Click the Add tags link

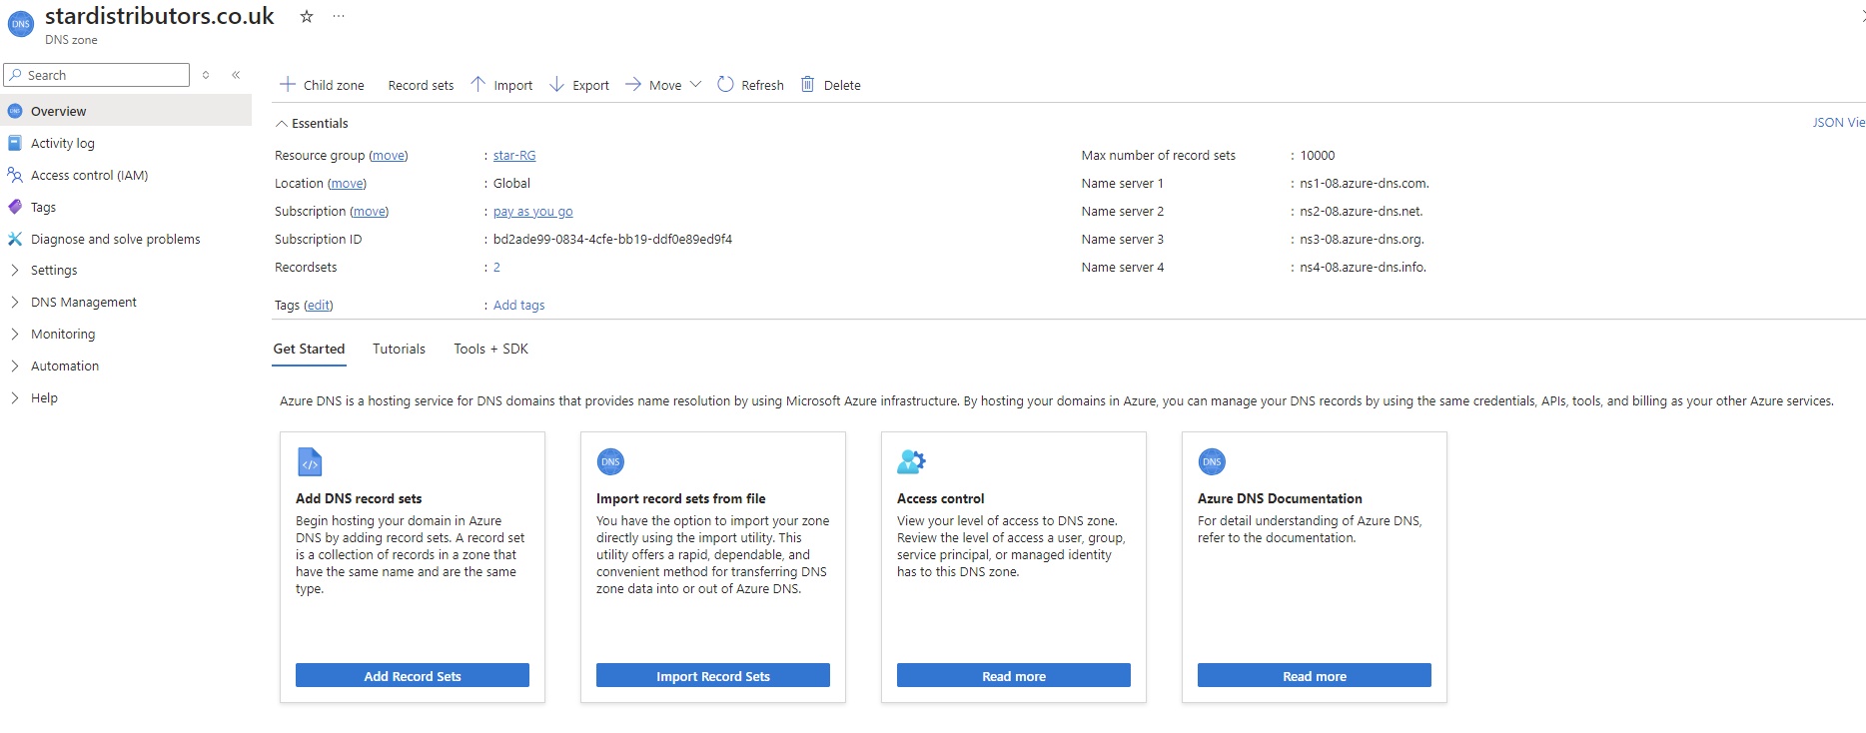(x=518, y=305)
